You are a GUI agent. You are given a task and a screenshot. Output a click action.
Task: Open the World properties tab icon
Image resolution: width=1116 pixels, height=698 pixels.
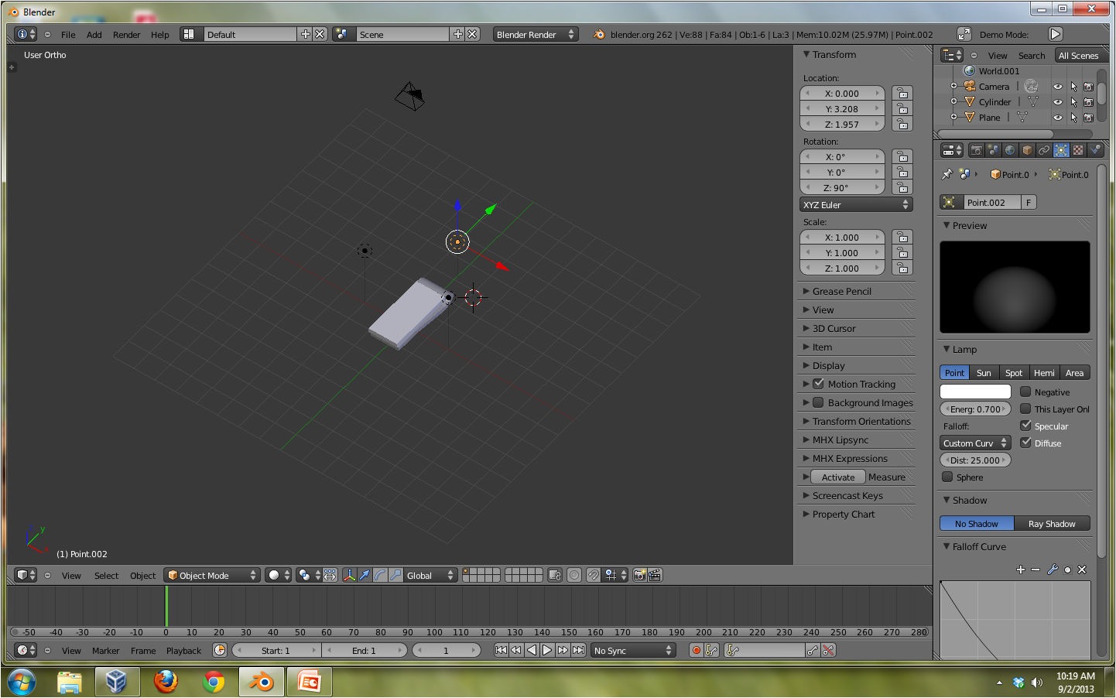[x=1011, y=150]
